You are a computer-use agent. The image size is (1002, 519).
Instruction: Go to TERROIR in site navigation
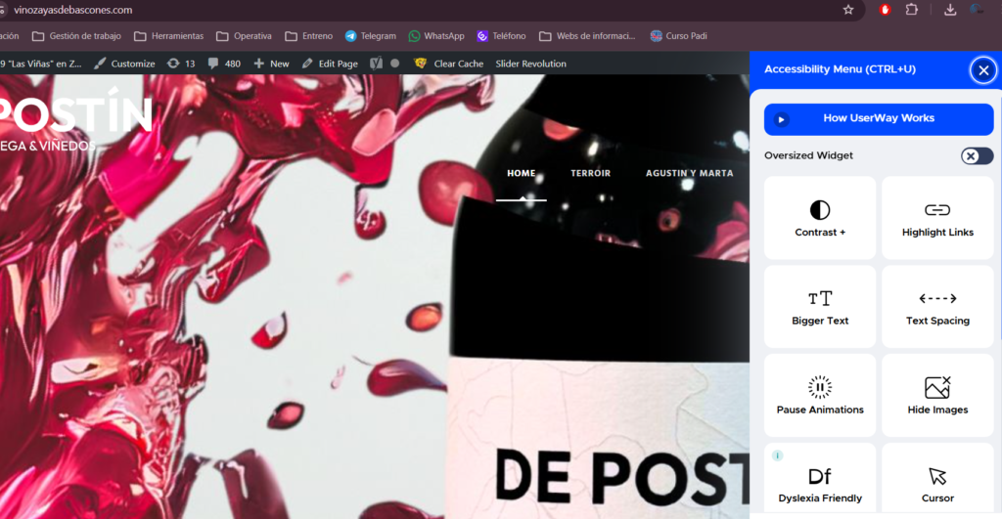(x=590, y=174)
